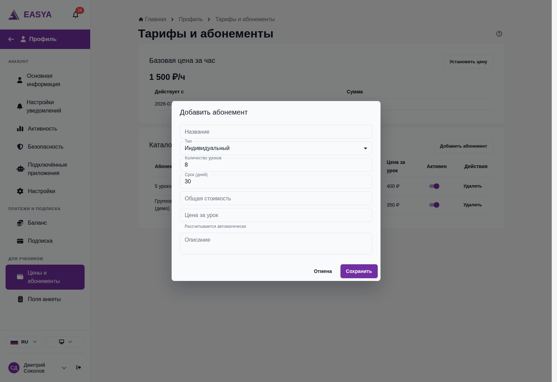Click Удалить for the 350 ₽ row
The image size is (557, 382).
472,205
